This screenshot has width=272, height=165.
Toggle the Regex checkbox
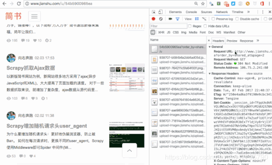190,26
